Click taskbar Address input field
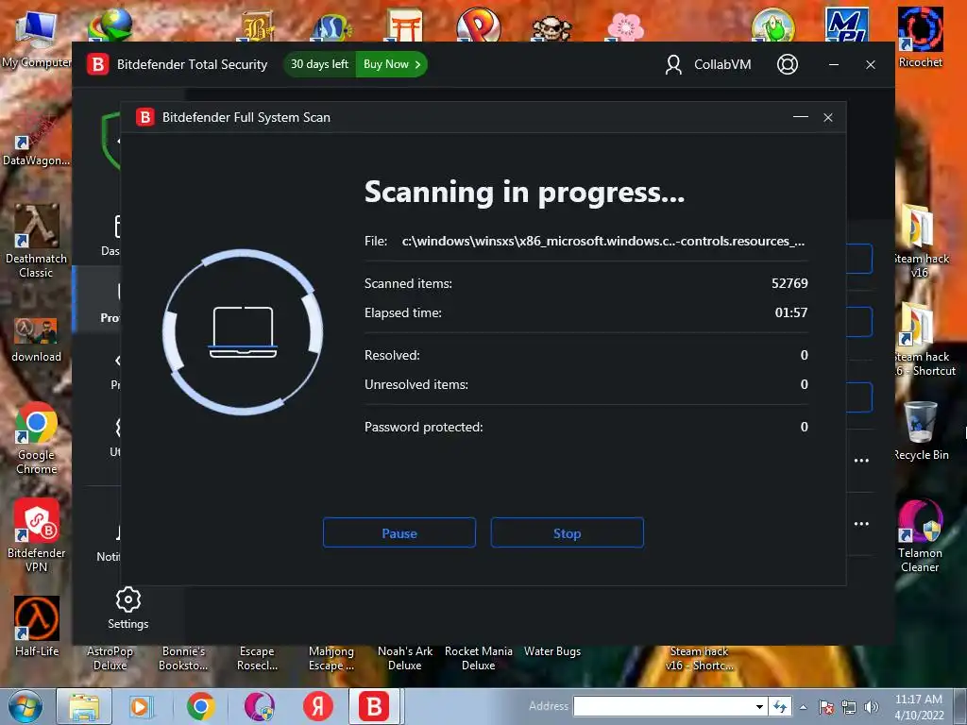The width and height of the screenshot is (967, 725). coord(664,706)
